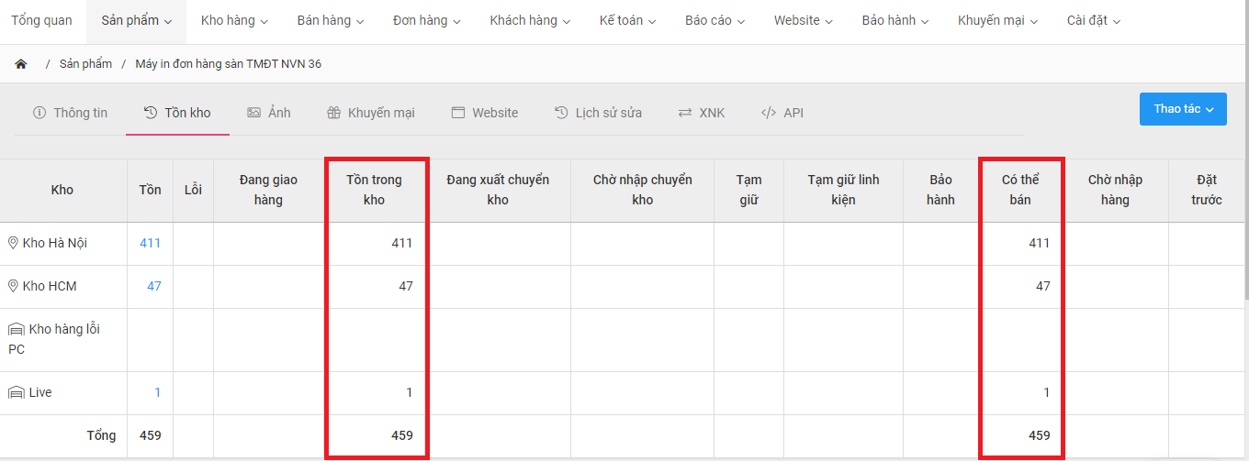Click the warehouse icon beside Live
The width and height of the screenshot is (1249, 461).
(16, 392)
